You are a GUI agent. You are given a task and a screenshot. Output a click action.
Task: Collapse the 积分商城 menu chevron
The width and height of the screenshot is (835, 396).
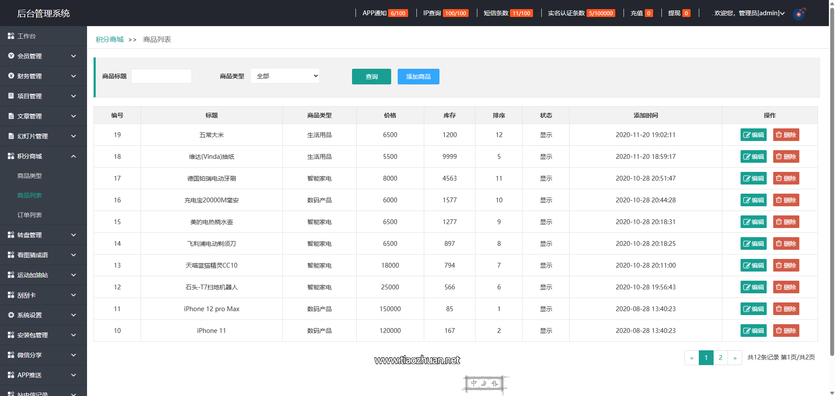(74, 156)
